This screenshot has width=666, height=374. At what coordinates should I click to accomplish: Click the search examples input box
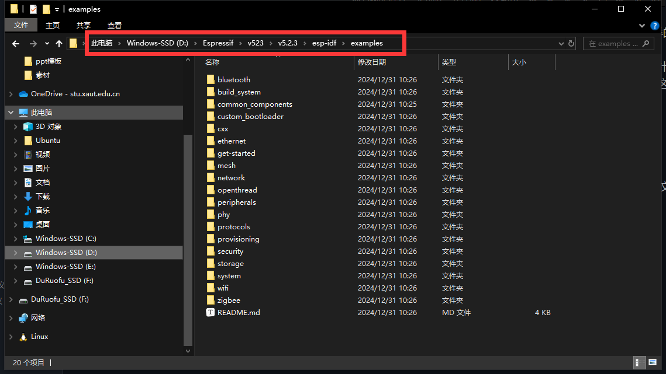tap(614, 44)
